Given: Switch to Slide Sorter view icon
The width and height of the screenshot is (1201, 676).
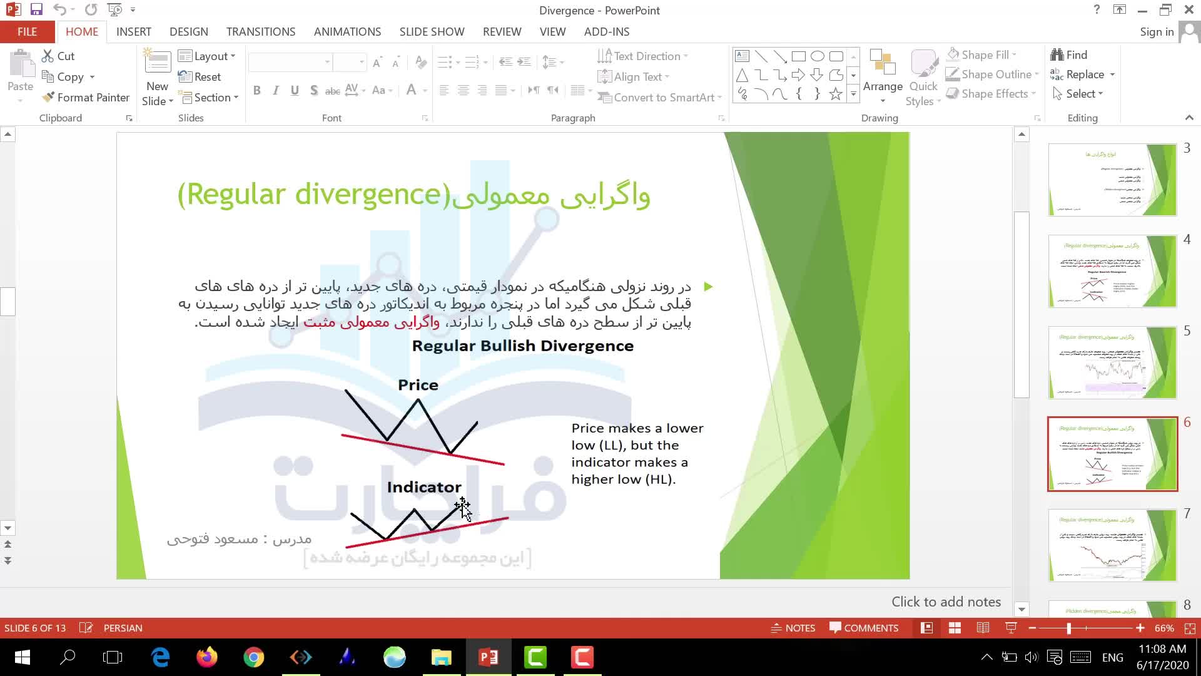Looking at the screenshot, I should coord(955,628).
